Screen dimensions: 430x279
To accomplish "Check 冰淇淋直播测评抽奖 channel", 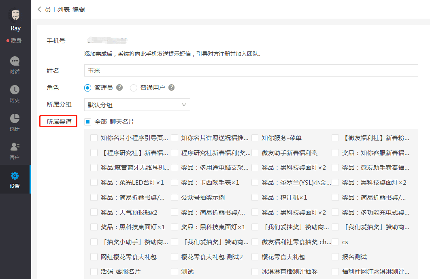I will pyautogui.click(x=255, y=272).
